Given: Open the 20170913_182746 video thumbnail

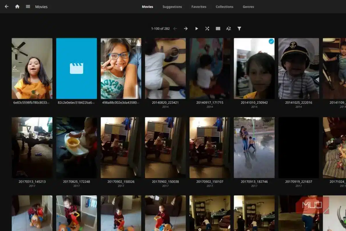Looking at the screenshot, I should coord(254,148).
